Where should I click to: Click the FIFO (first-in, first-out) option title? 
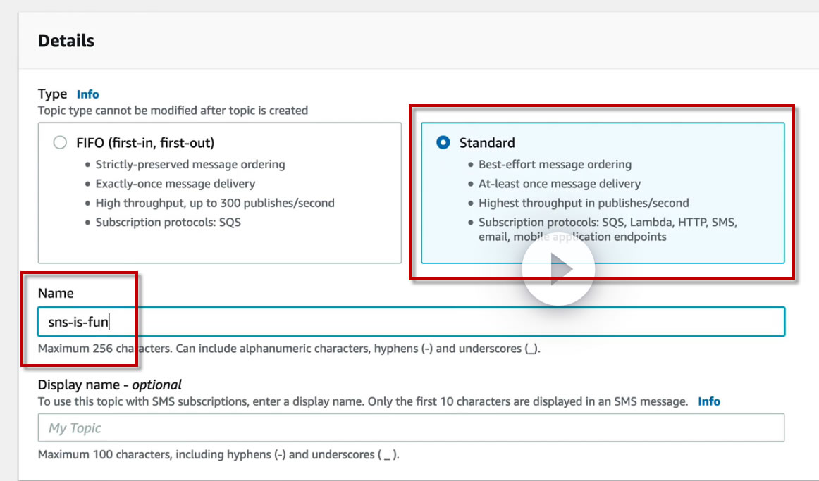[x=145, y=143]
